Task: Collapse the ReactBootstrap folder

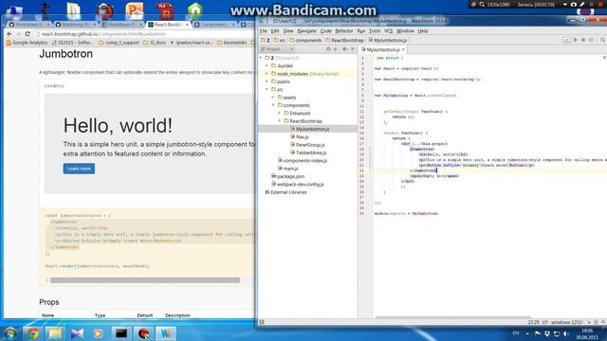Action: (x=279, y=121)
